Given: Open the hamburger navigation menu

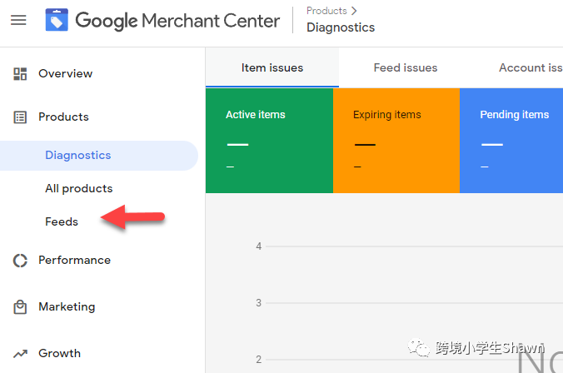Looking at the screenshot, I should 18,20.
